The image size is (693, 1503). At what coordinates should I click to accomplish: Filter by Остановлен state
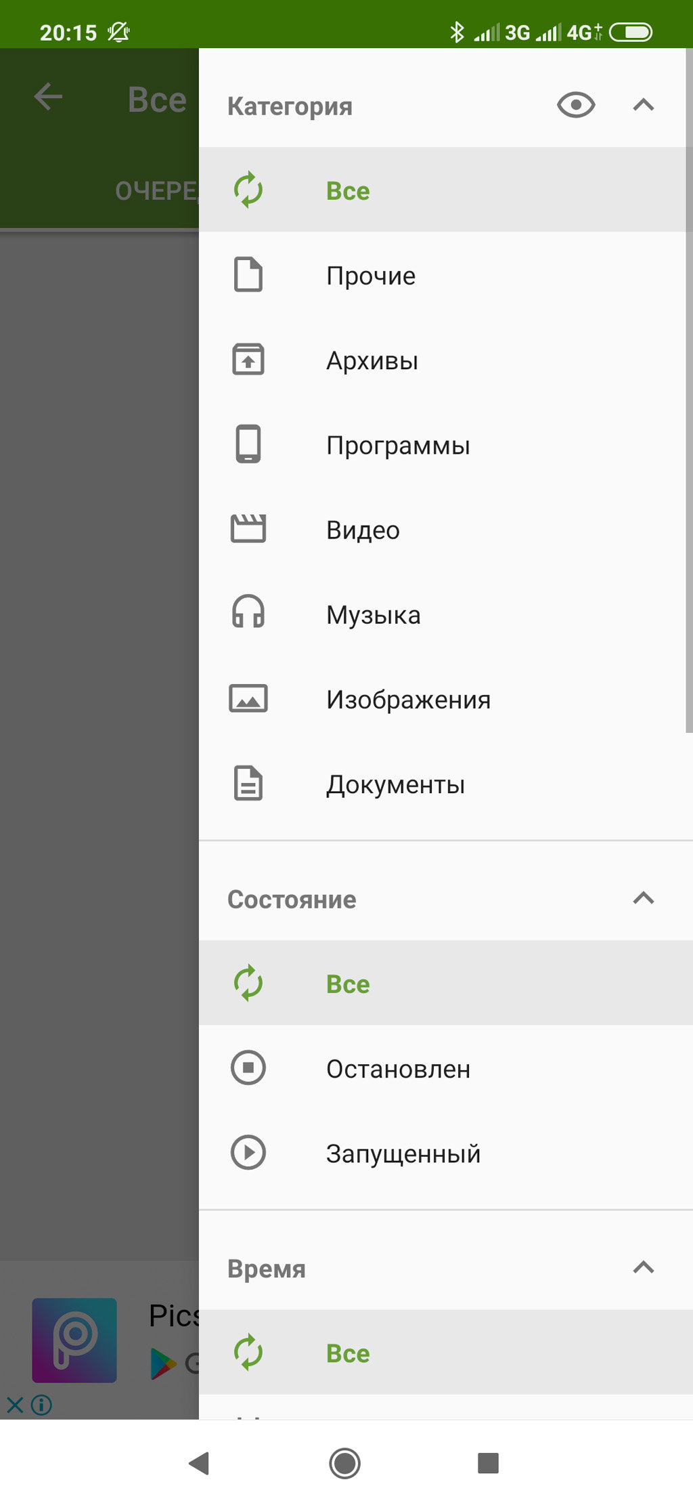446,1068
